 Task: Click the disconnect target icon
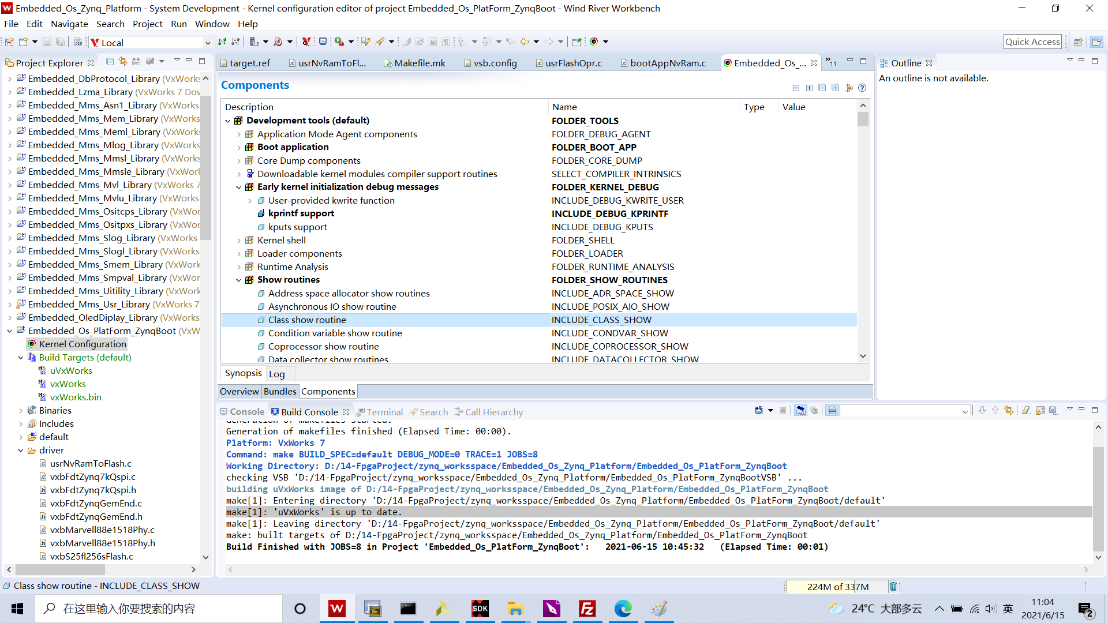point(235,42)
